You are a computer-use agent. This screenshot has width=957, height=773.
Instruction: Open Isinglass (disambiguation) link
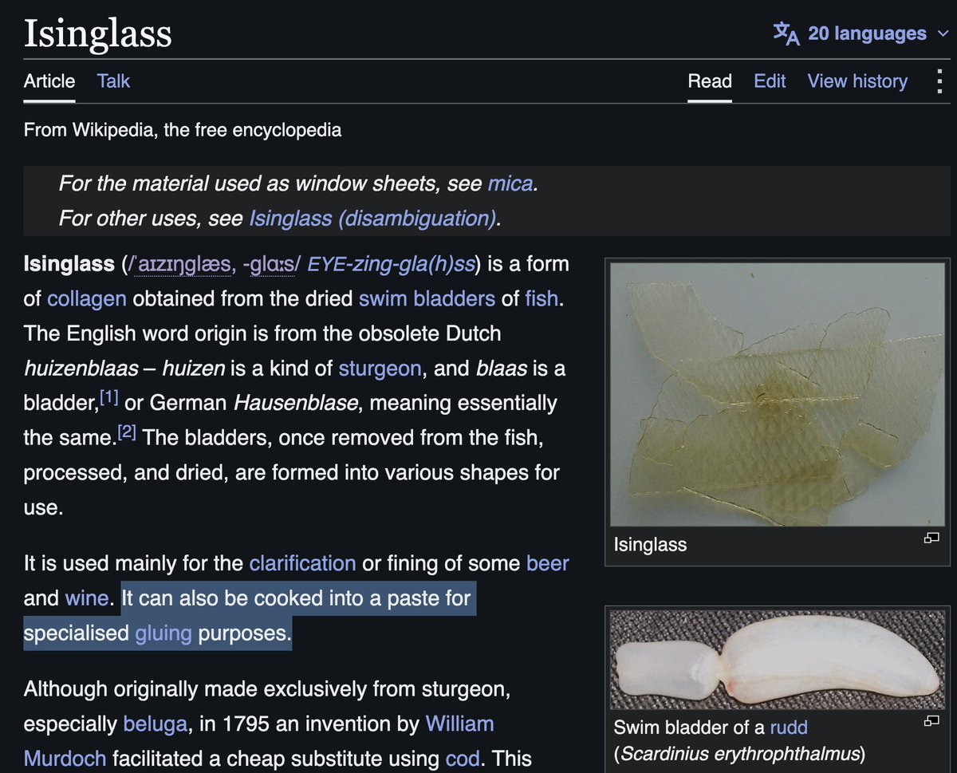tap(373, 218)
